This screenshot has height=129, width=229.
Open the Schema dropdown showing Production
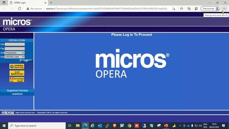(14, 53)
